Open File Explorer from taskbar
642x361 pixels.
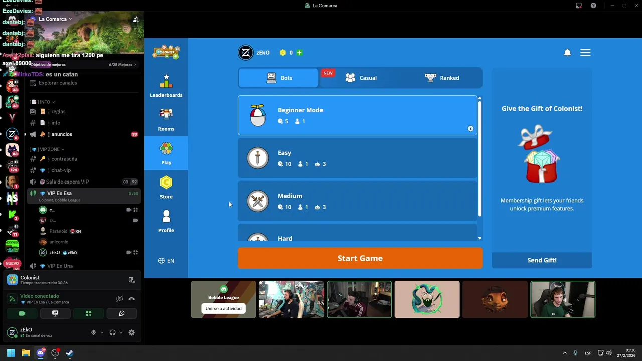pyautogui.click(x=26, y=353)
